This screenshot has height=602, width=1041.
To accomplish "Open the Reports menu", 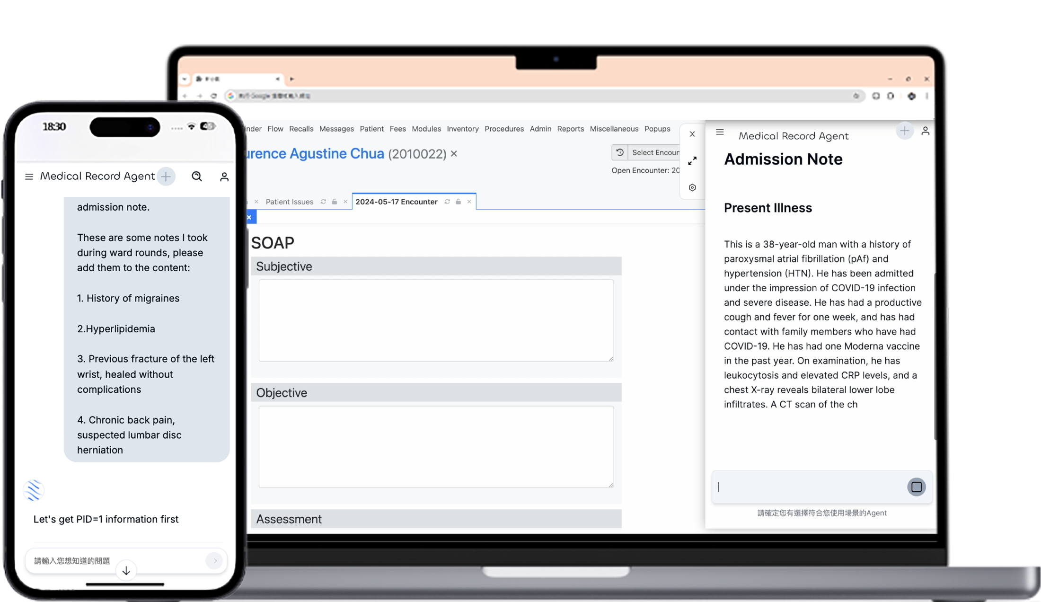I will tap(570, 128).
